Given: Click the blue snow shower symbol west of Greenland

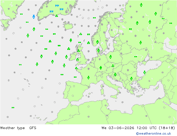Looking at the screenshot, I should coord(34,17).
